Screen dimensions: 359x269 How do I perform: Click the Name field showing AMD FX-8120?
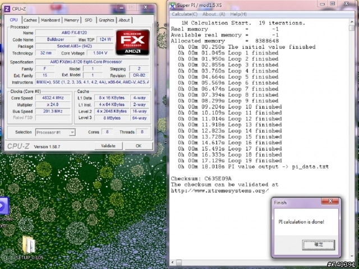[74, 33]
